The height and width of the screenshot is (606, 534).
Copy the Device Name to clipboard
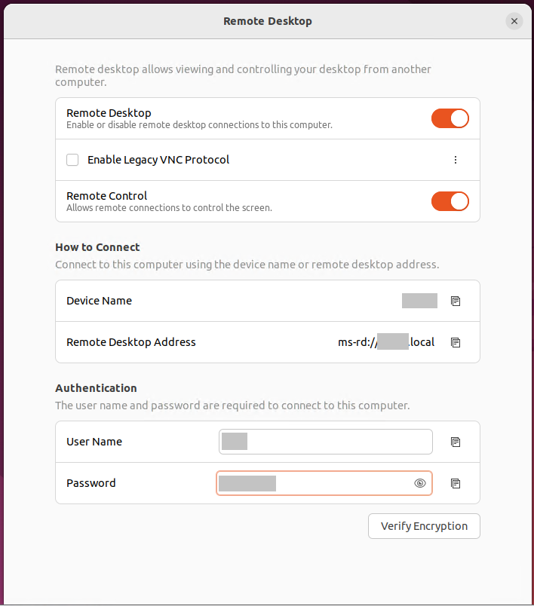[x=456, y=301]
